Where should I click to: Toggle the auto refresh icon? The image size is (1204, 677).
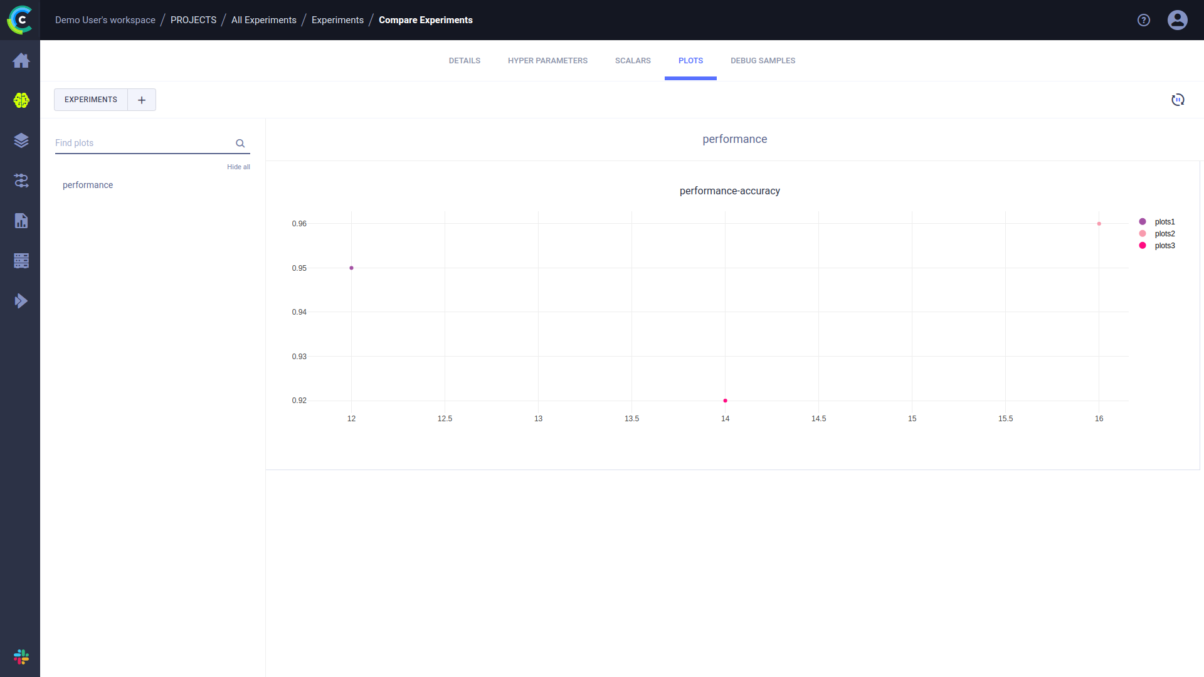(x=1178, y=100)
